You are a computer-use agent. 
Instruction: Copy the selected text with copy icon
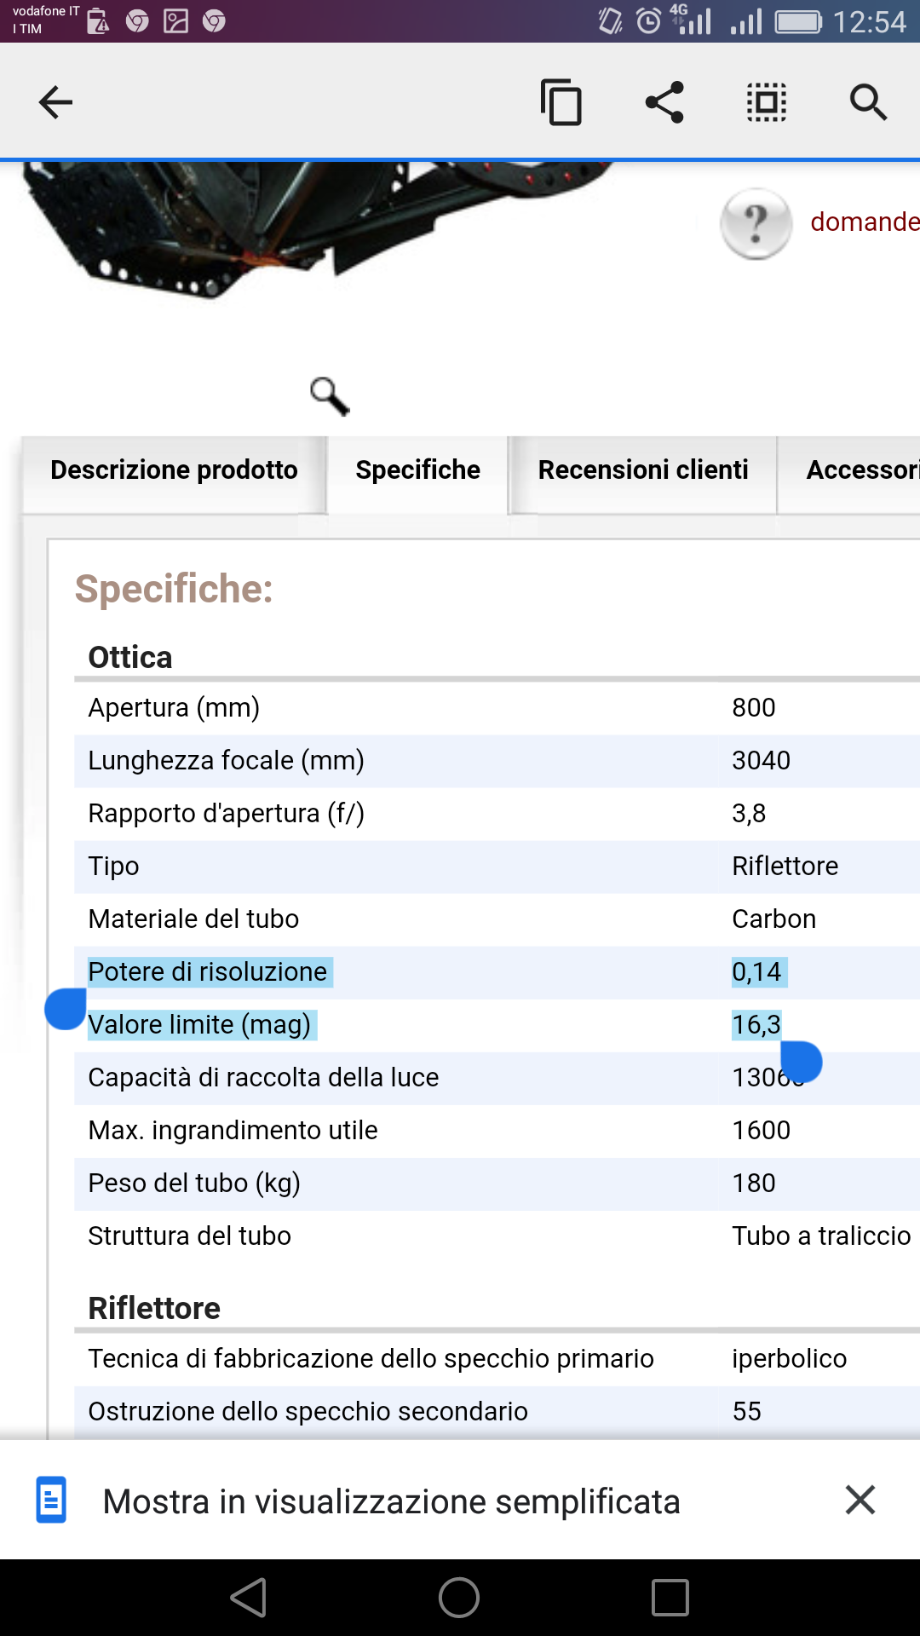point(561,102)
